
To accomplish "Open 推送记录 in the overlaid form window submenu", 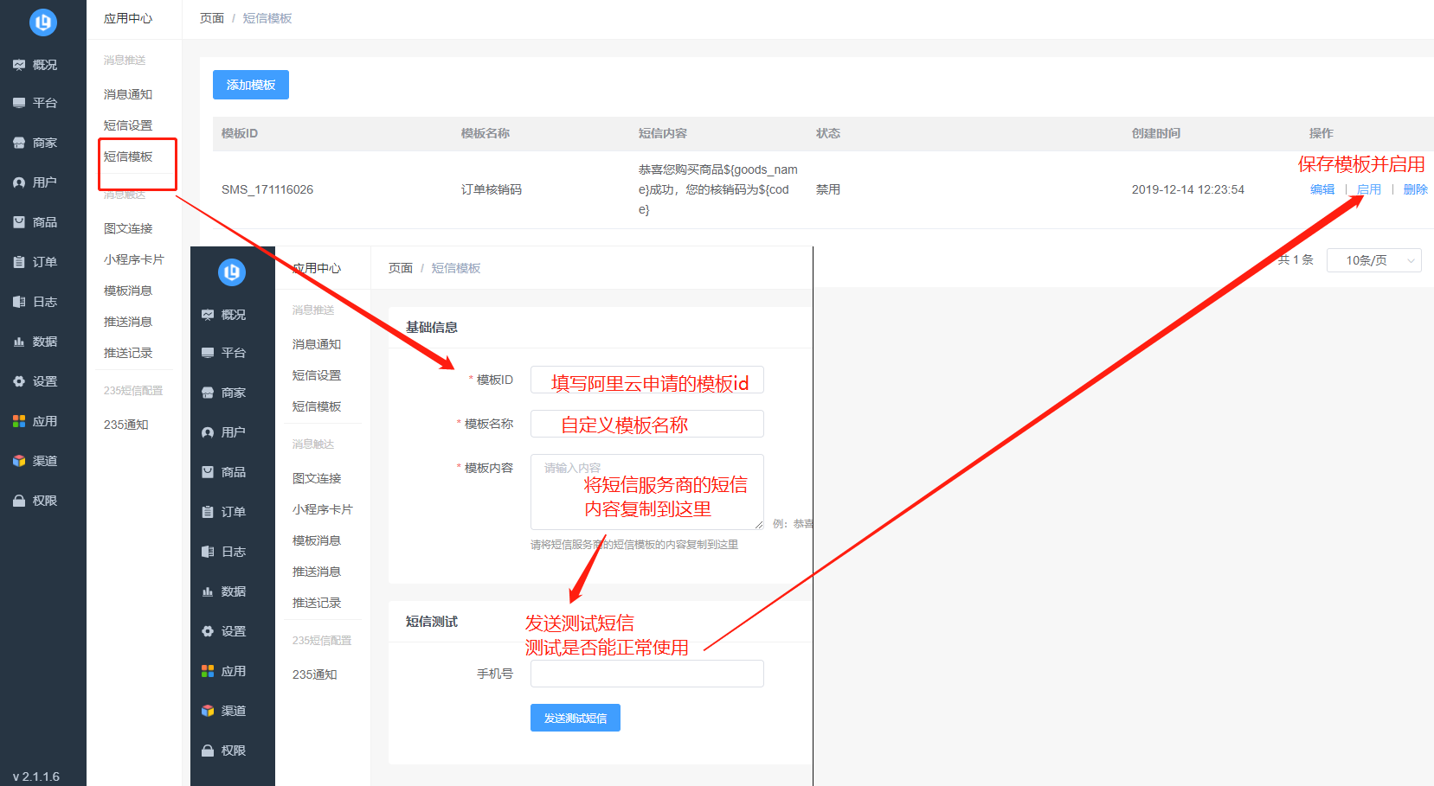I will 317,603.
